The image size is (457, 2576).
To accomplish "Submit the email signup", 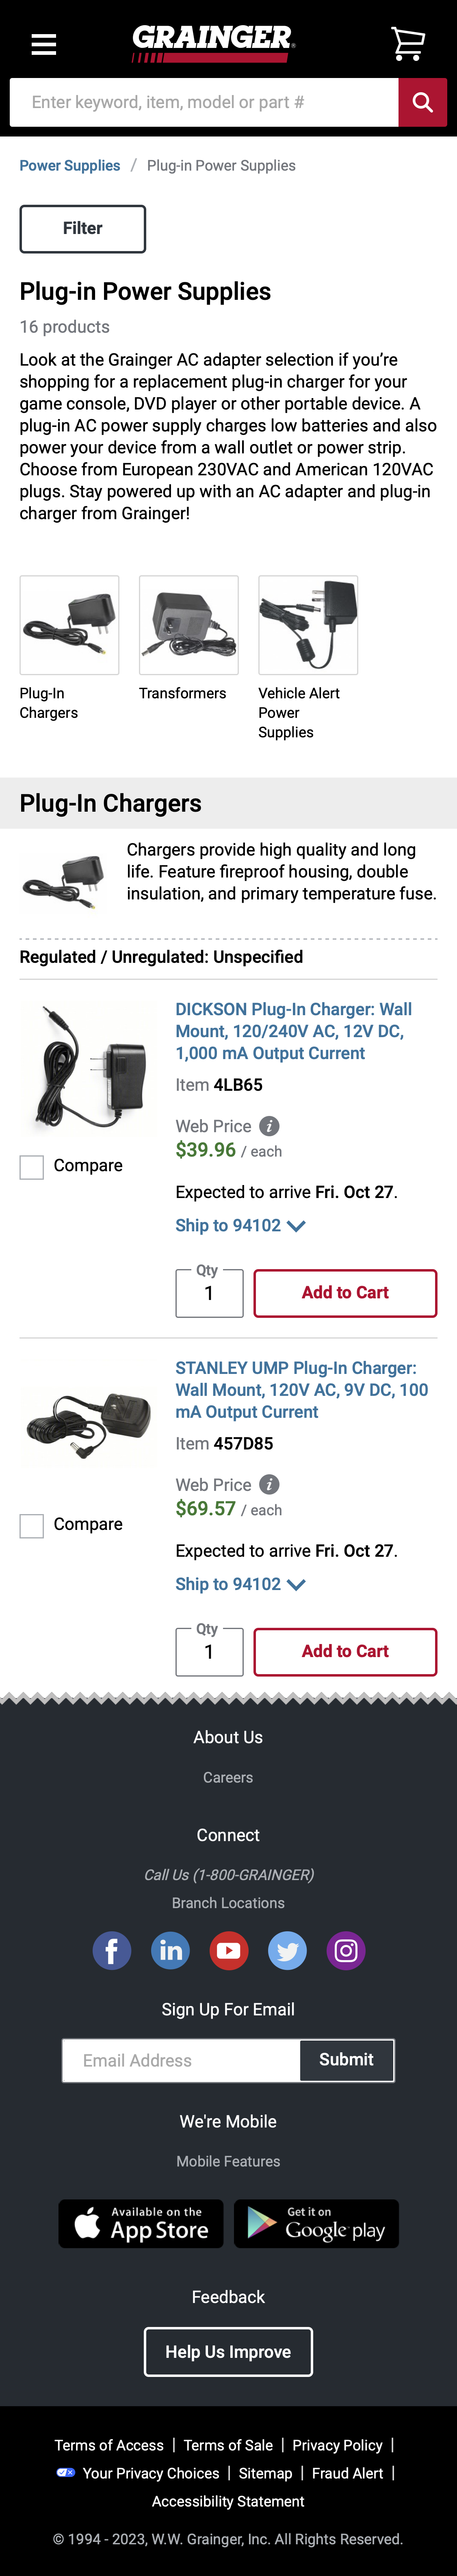I will 346,2060.
